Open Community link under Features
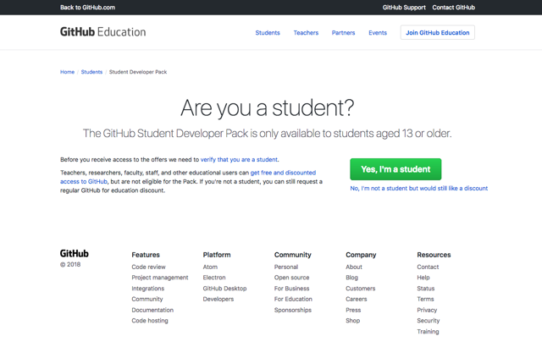The height and width of the screenshot is (347, 542). pos(147,299)
